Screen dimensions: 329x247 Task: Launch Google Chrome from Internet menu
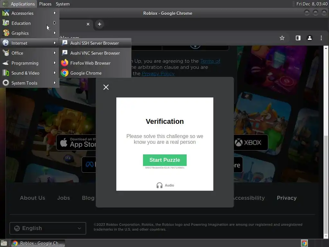pos(95,73)
